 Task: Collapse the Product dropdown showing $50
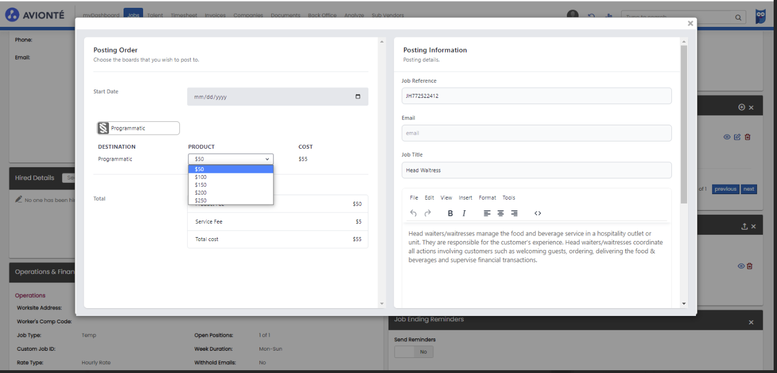click(x=230, y=159)
